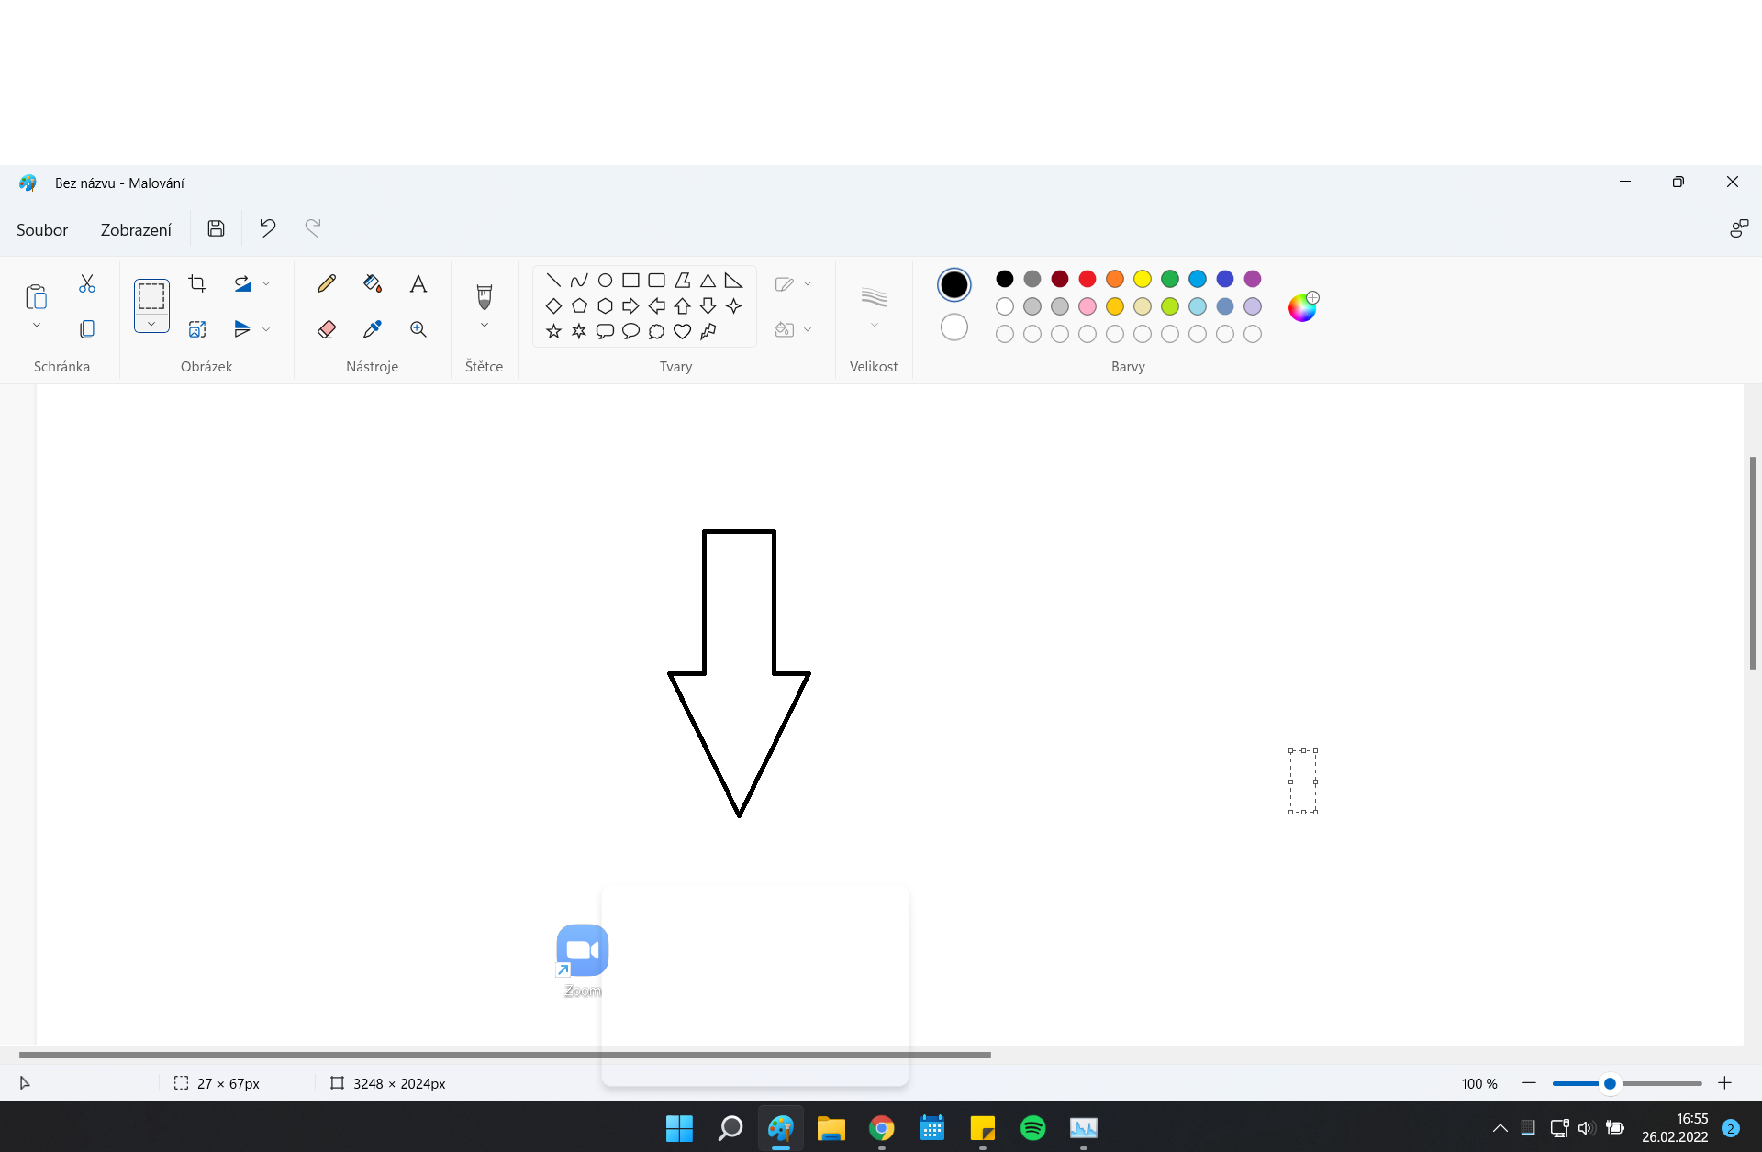Expand the Velikost size dropdown
The width and height of the screenshot is (1762, 1152).
point(874,325)
